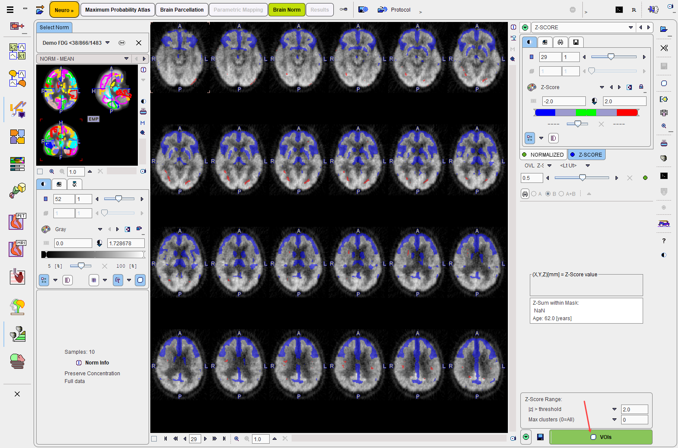Viewport: 678px width, 448px height.
Task: Open the Protocol button
Action: [x=394, y=9]
